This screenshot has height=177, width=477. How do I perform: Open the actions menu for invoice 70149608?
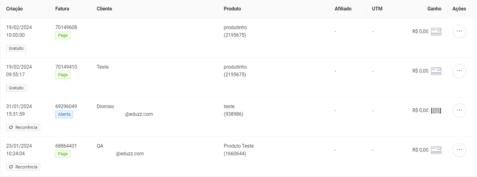tap(459, 31)
